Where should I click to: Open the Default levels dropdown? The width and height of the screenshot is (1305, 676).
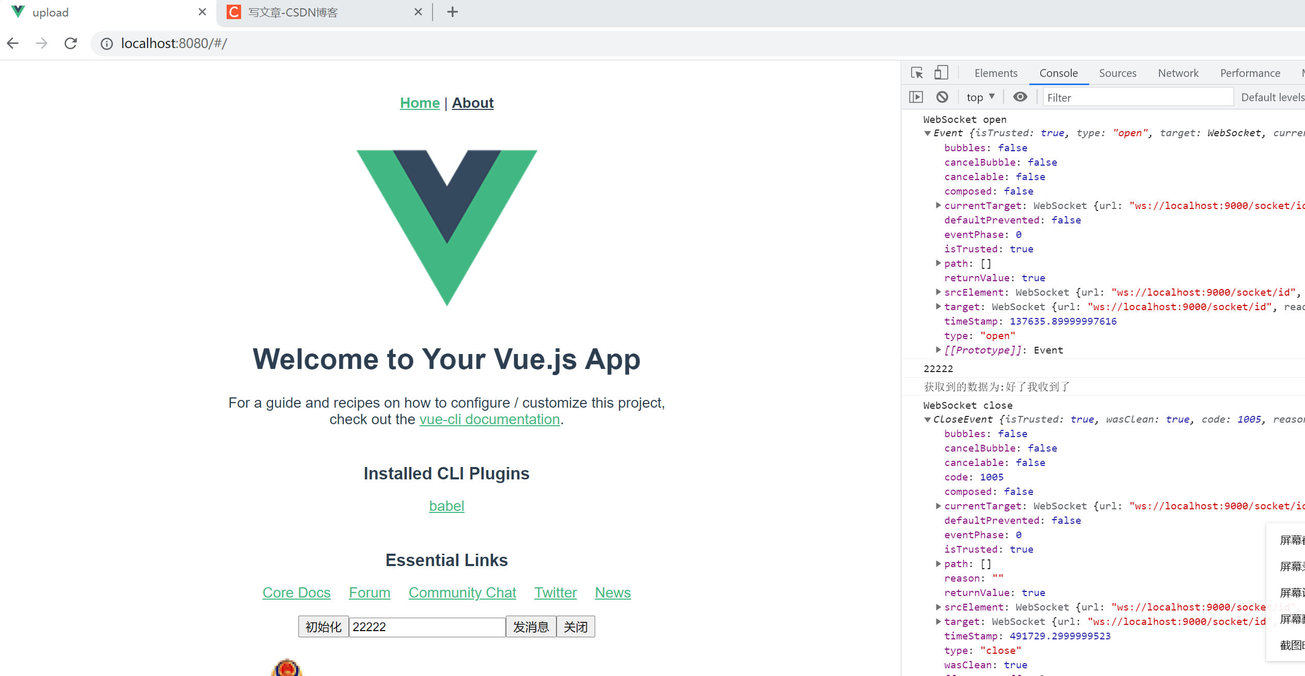[x=1272, y=98]
